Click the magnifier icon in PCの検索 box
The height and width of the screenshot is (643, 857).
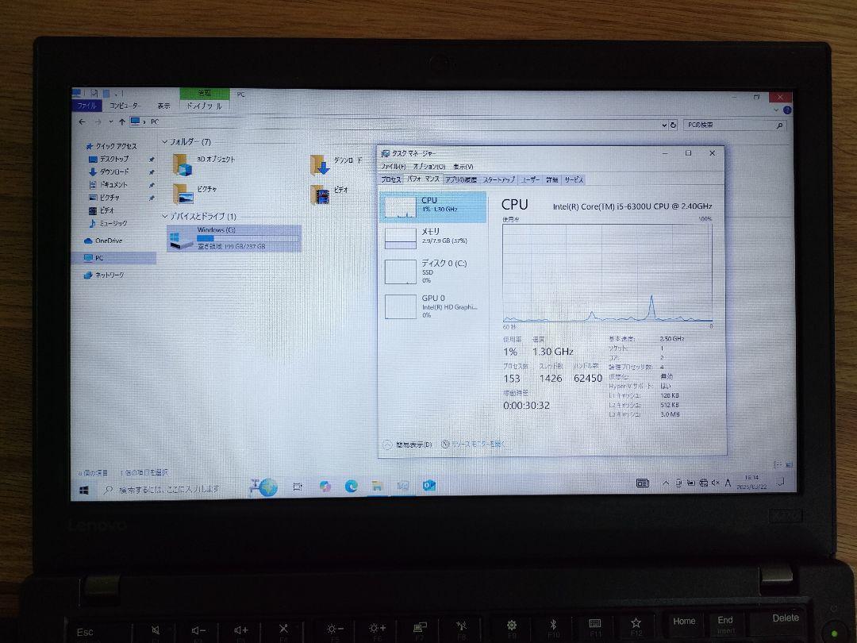click(779, 125)
